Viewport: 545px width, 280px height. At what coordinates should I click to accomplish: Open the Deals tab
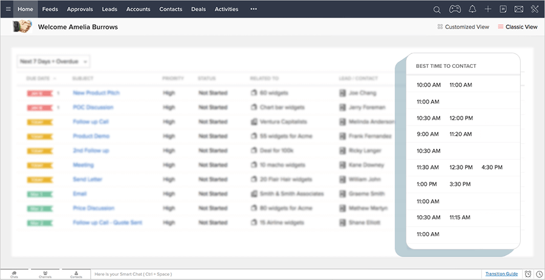tap(199, 9)
